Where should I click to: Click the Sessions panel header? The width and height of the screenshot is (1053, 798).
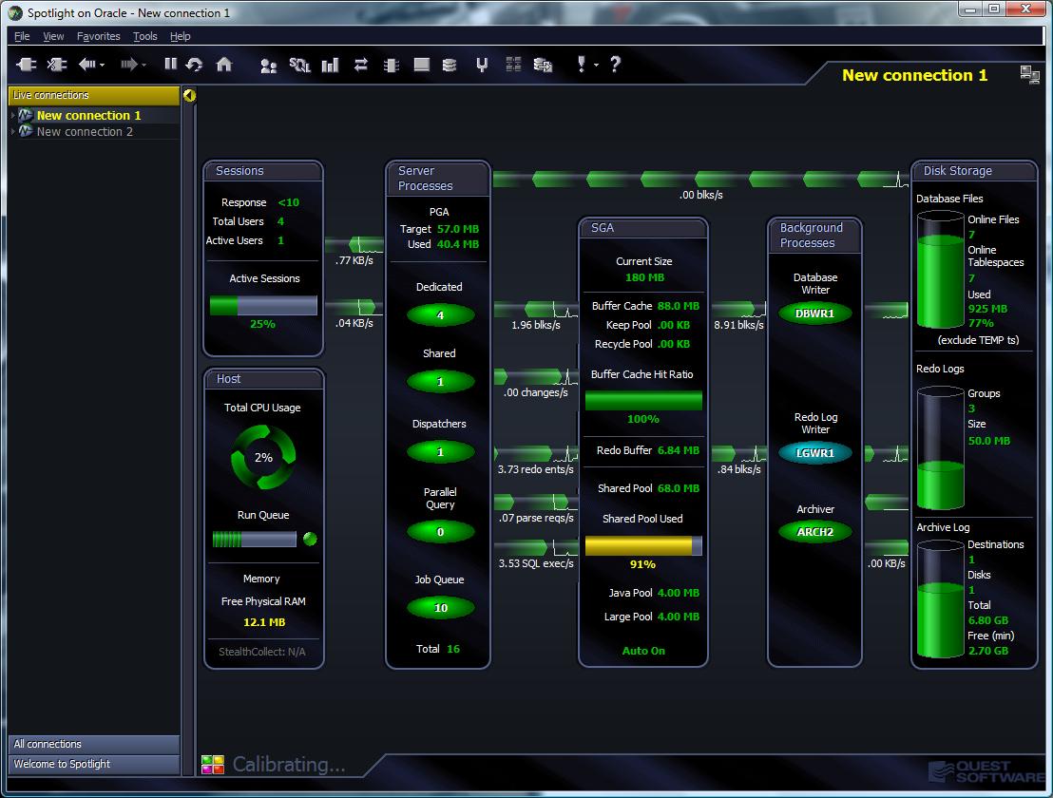pos(263,171)
